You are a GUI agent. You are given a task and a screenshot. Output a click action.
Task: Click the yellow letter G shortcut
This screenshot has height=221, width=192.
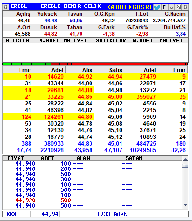click(134, 7)
